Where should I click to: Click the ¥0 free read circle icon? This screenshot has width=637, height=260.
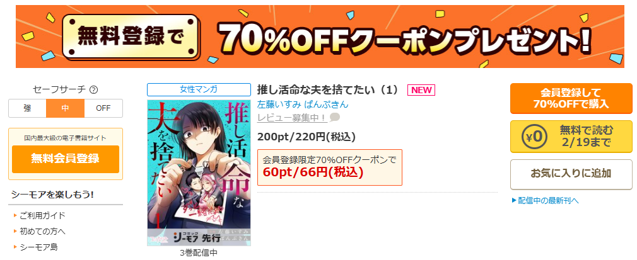[x=534, y=137]
